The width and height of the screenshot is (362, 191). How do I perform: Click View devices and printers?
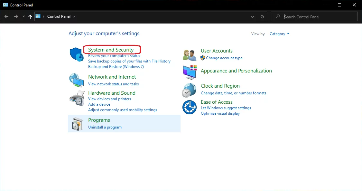pos(110,99)
